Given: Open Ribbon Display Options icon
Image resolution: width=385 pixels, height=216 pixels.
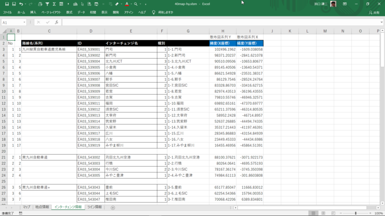Looking at the screenshot, I should [x=345, y=4].
